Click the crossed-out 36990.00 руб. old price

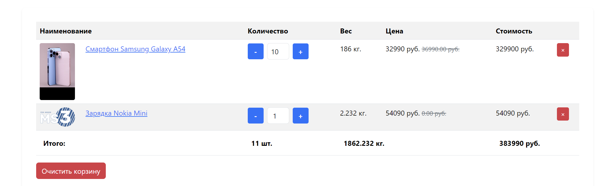[x=440, y=49]
